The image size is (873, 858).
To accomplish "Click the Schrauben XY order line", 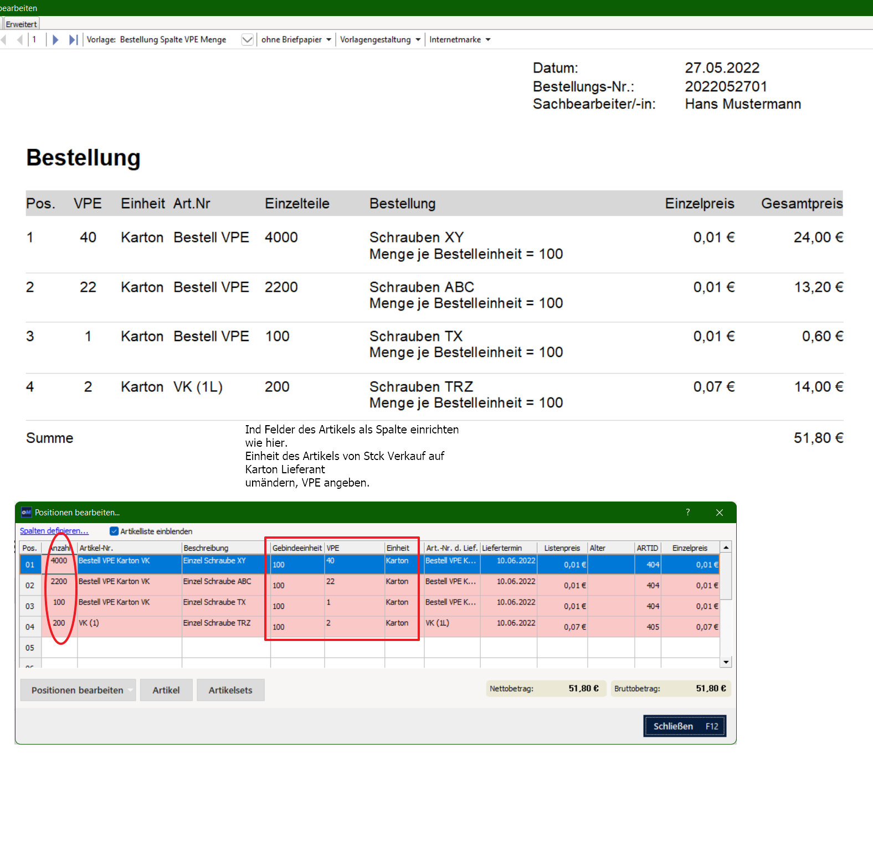I will pos(434,246).
